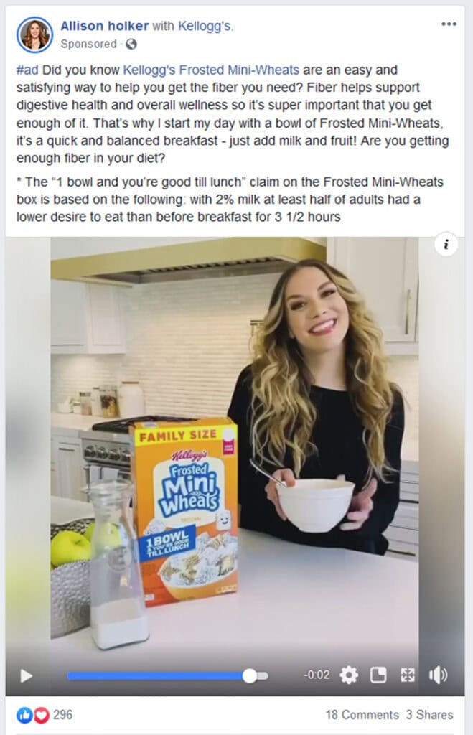Click the Love heart reaction icon
The image size is (473, 735).
click(41, 715)
